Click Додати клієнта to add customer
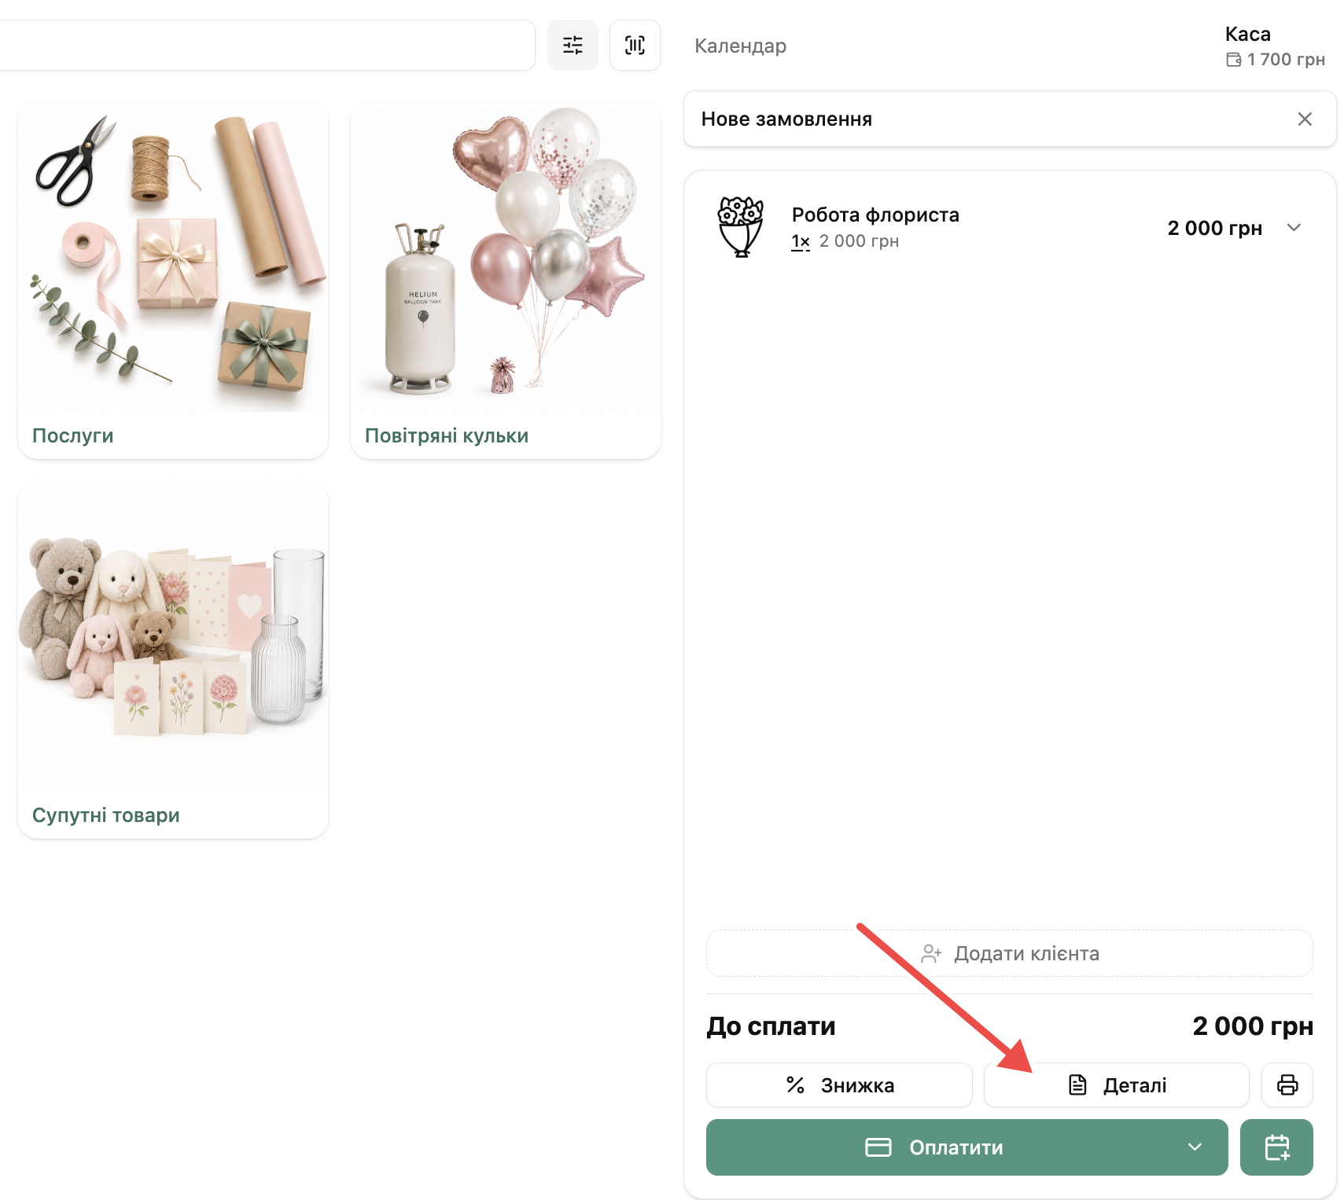The width and height of the screenshot is (1344, 1200). coord(1009,953)
